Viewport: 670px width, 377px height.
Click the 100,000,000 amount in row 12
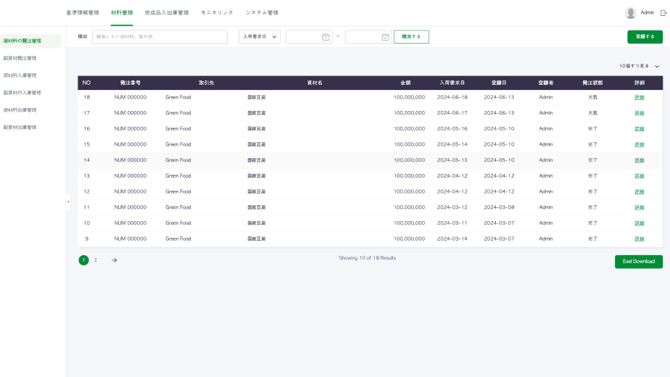point(410,191)
